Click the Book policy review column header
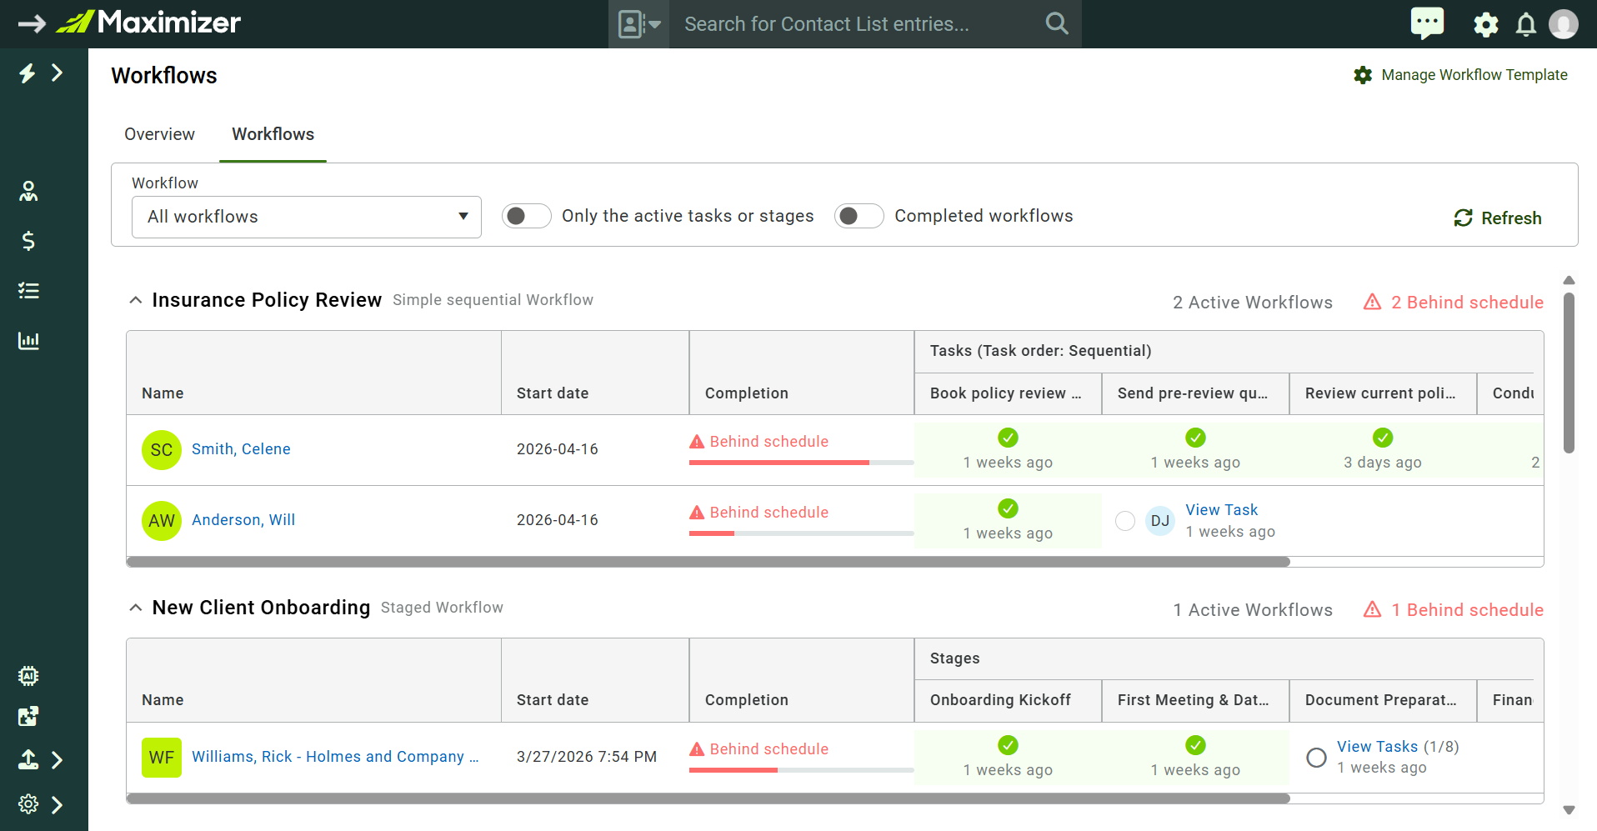The width and height of the screenshot is (1597, 831). pyautogui.click(x=1008, y=393)
